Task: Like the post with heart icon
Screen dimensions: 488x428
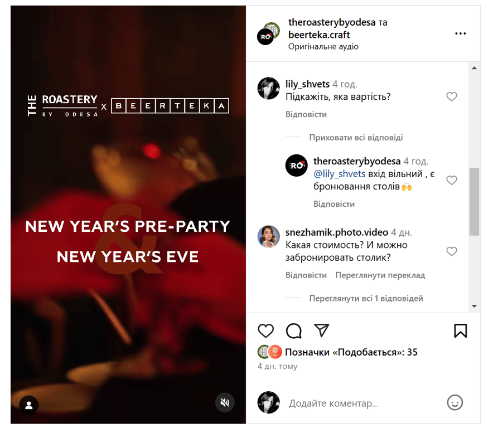Action: [265, 330]
